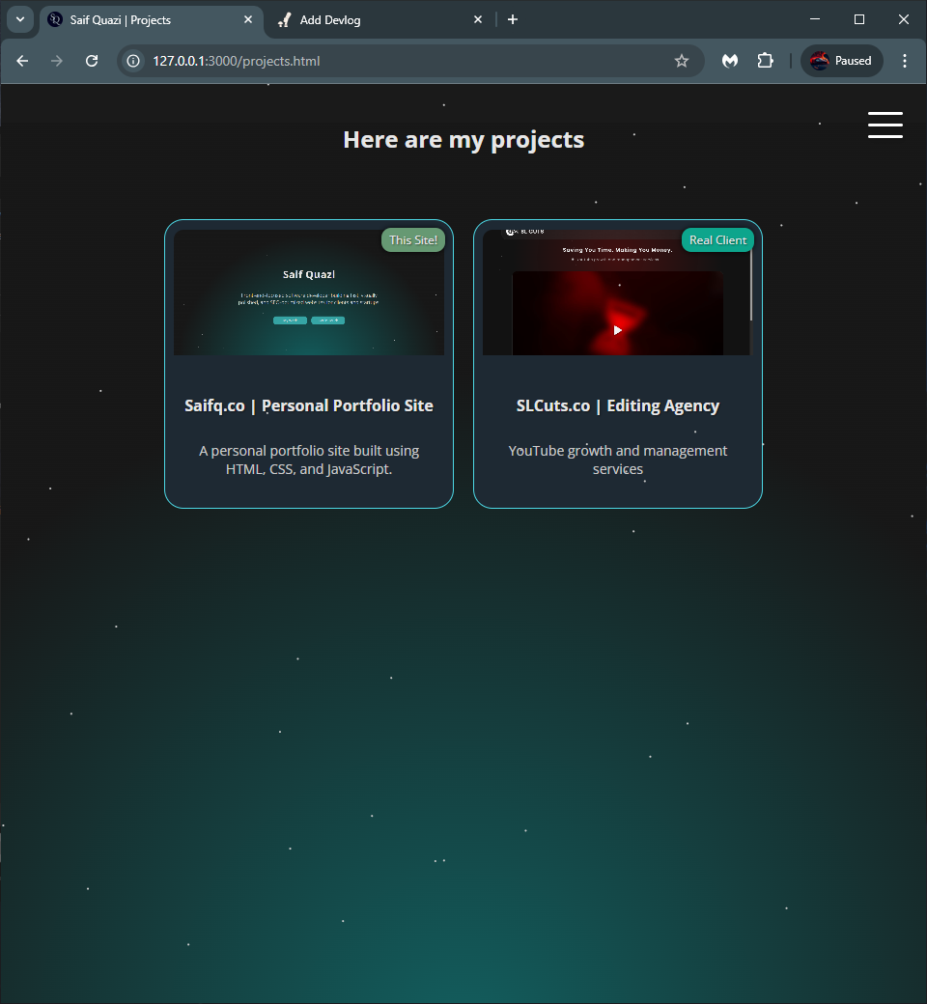Image resolution: width=927 pixels, height=1004 pixels.
Task: Click the Saifq.co | Personal Portfolio Site title
Action: 309,405
